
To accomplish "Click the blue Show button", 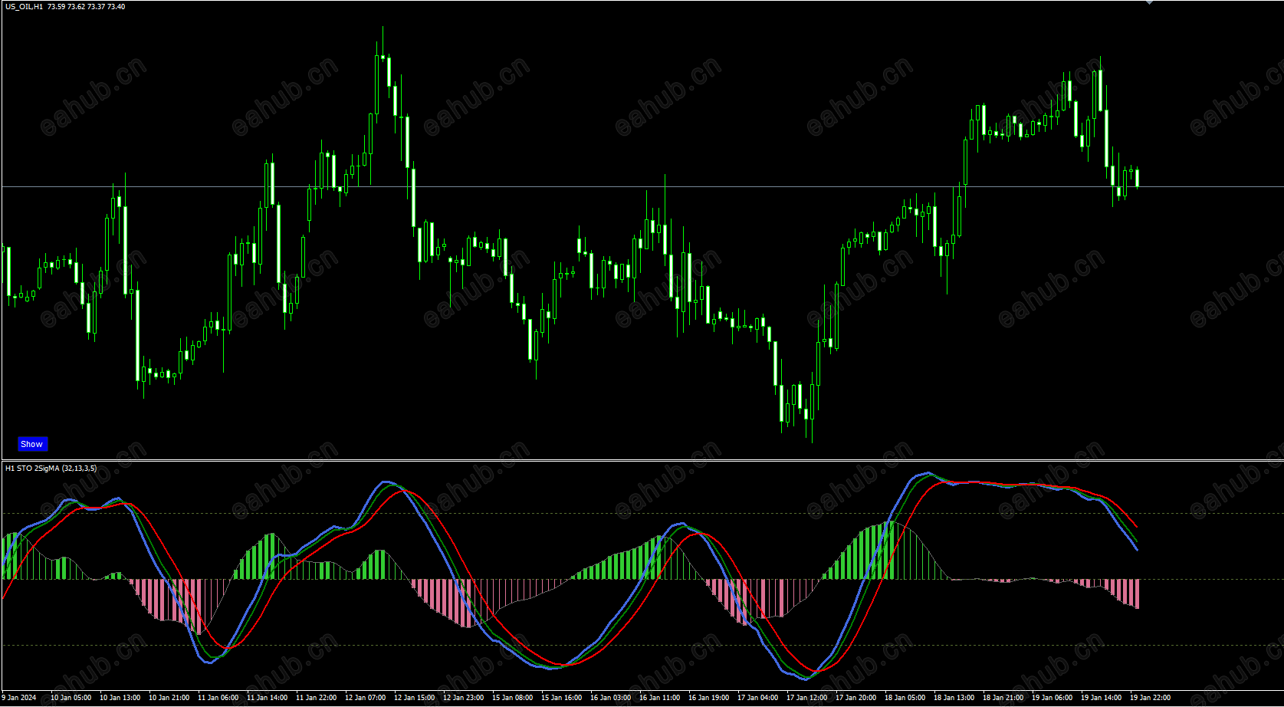I will click(x=32, y=444).
